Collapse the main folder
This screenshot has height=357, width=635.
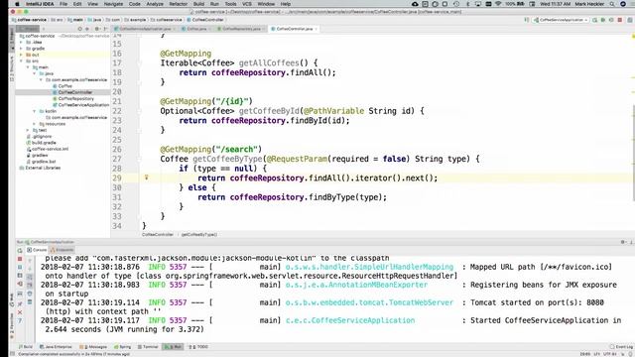28,67
